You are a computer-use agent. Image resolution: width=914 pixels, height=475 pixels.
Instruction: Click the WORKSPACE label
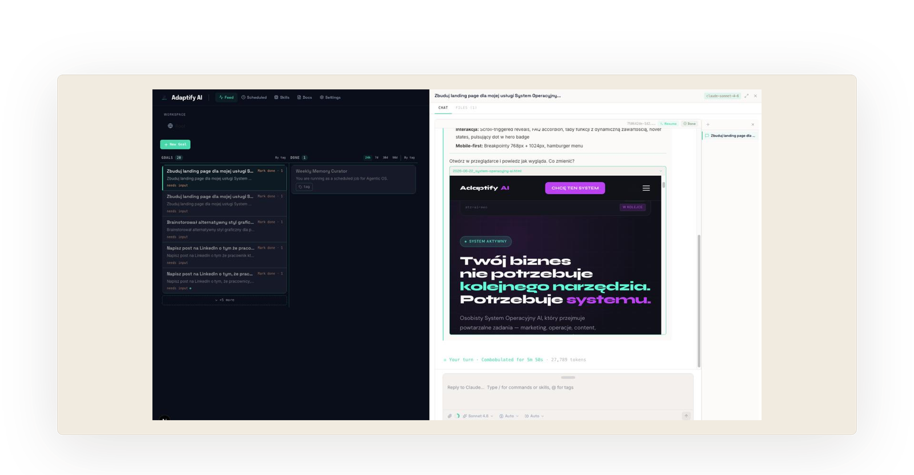(x=175, y=115)
